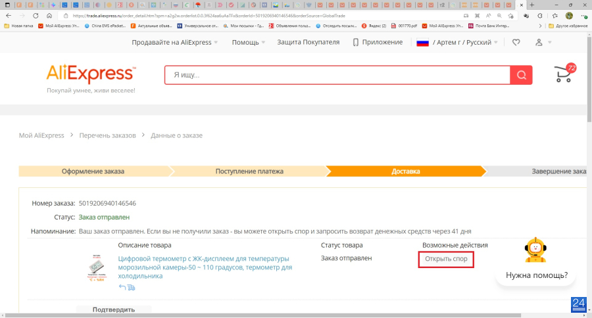The width and height of the screenshot is (592, 318).
Task: Expand account menu arrow next to person icon
Action: (x=550, y=42)
